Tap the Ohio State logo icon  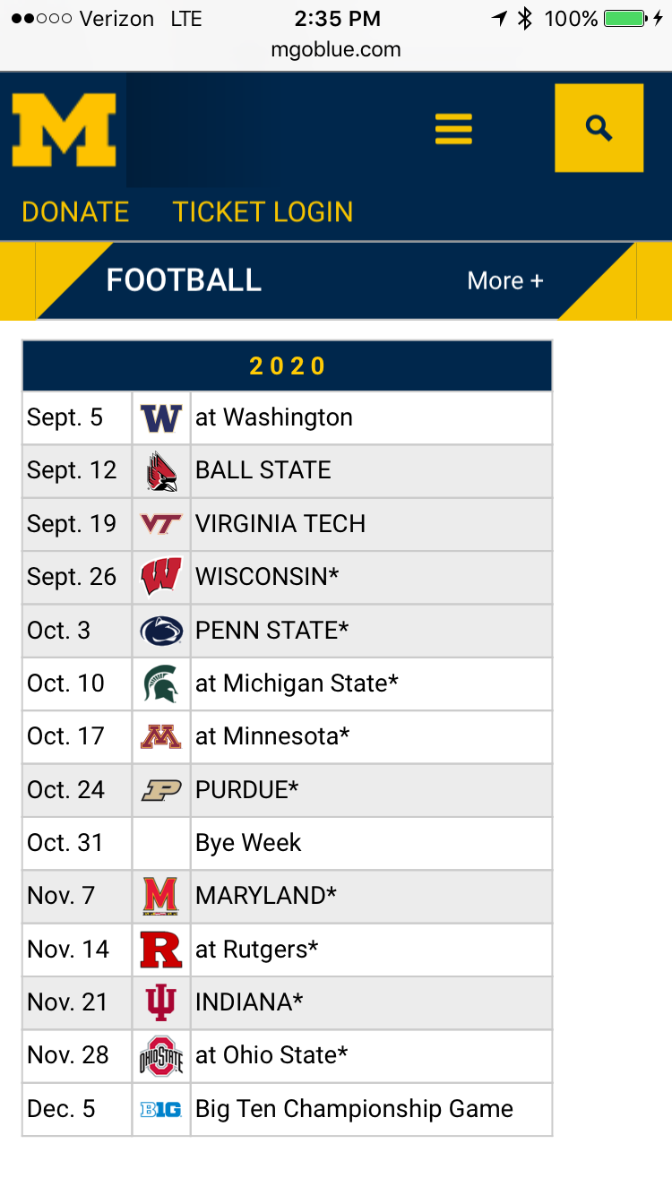tap(161, 1056)
